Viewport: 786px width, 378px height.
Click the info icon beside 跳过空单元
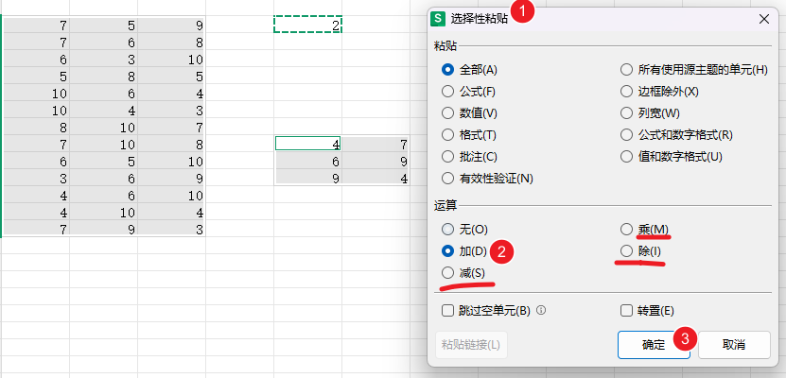click(541, 310)
